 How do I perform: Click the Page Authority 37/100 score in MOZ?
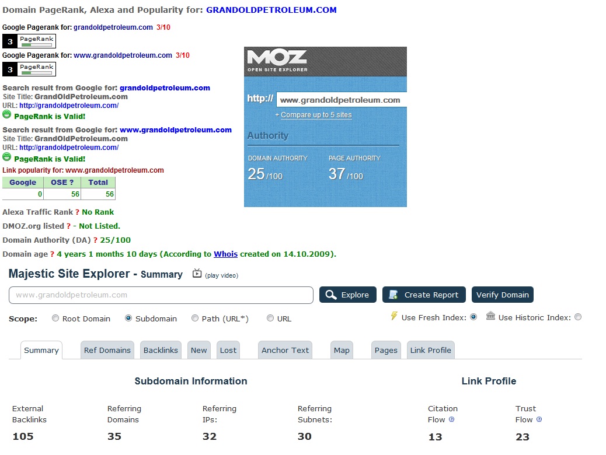click(346, 174)
